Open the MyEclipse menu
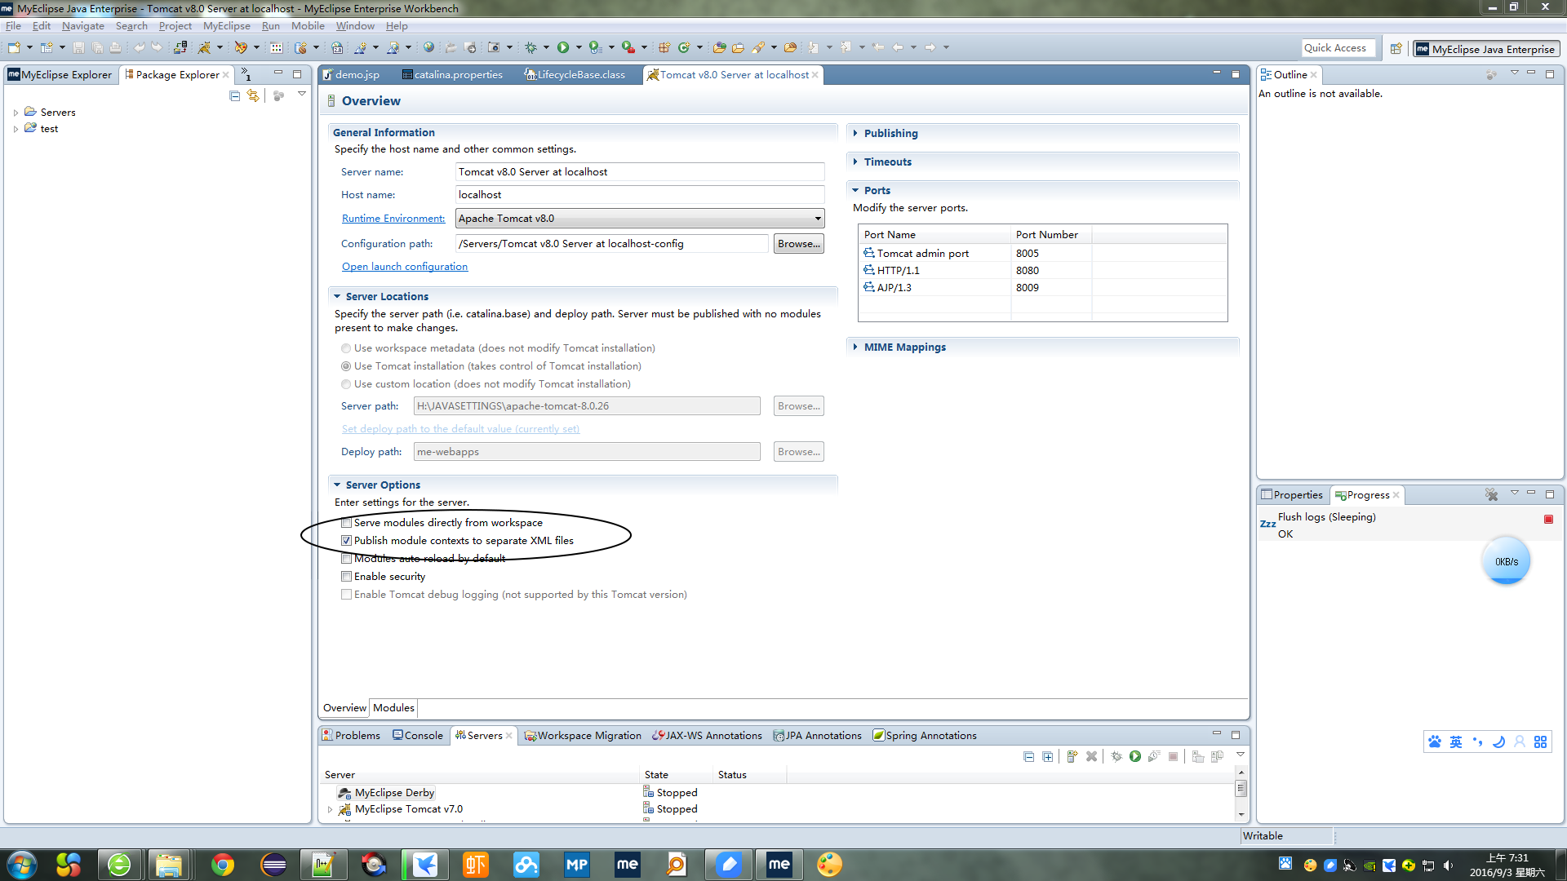The width and height of the screenshot is (1567, 881). point(227,26)
